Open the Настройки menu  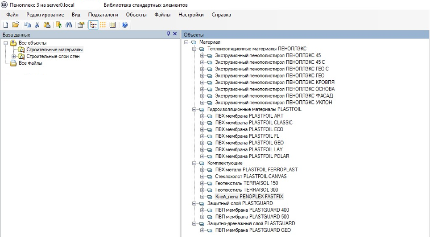point(191,15)
